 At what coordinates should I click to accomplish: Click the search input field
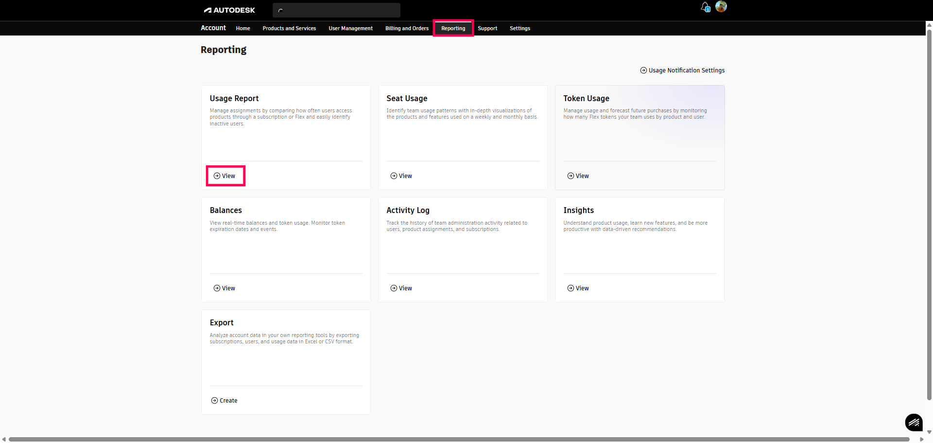tap(340, 10)
